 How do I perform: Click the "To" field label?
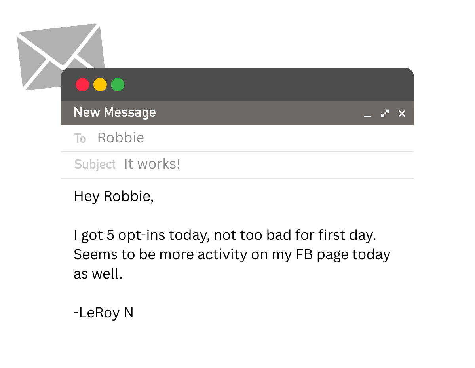[80, 138]
